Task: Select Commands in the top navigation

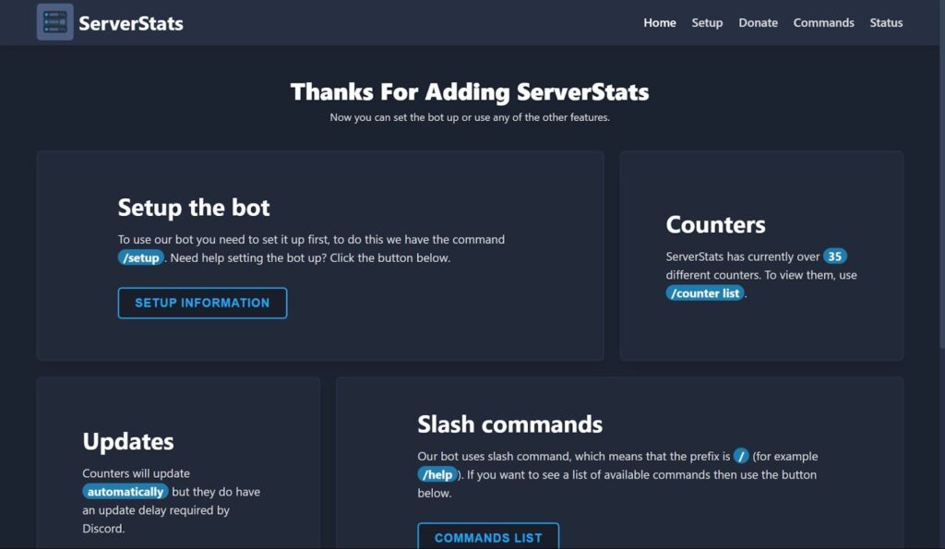Action: 823,23
